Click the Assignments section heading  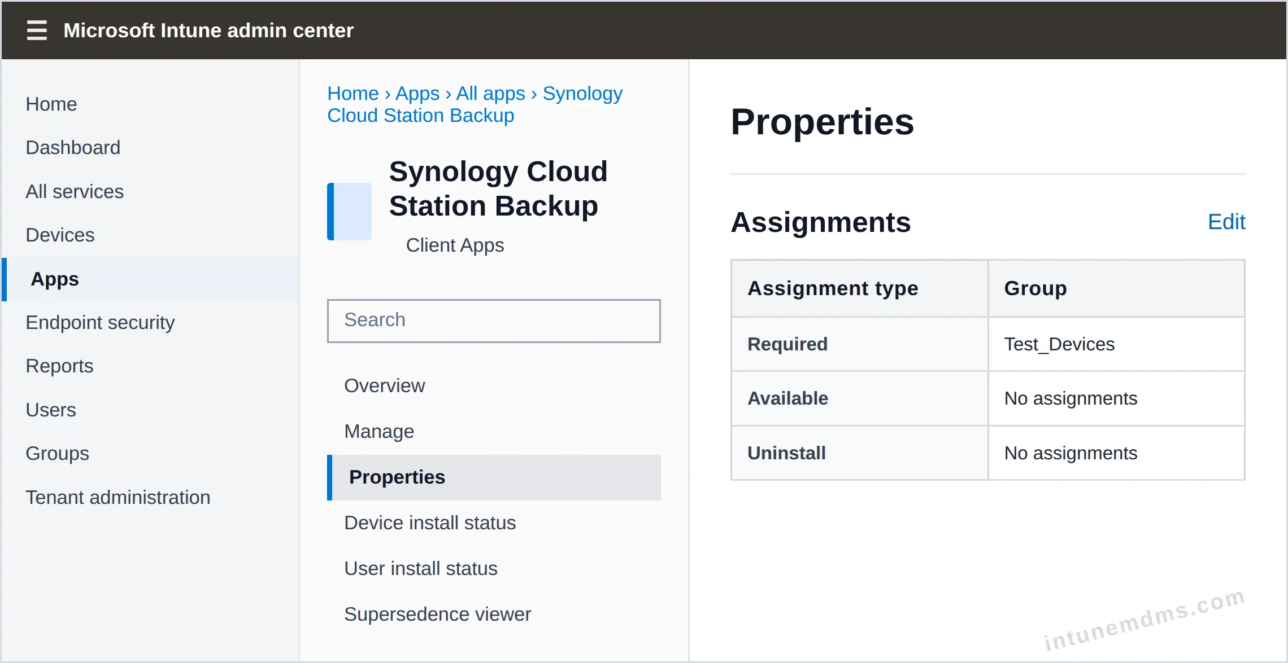pyautogui.click(x=821, y=222)
